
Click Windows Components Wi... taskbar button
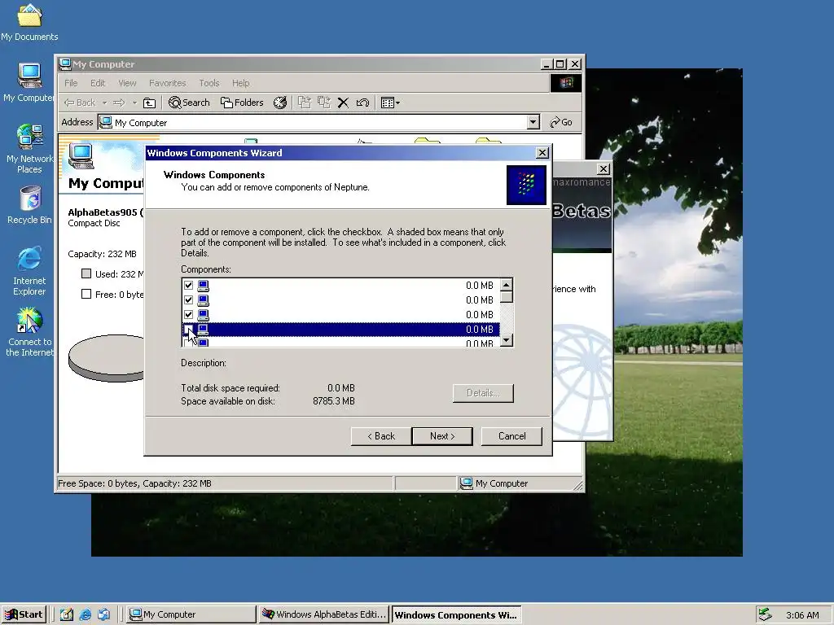(456, 614)
